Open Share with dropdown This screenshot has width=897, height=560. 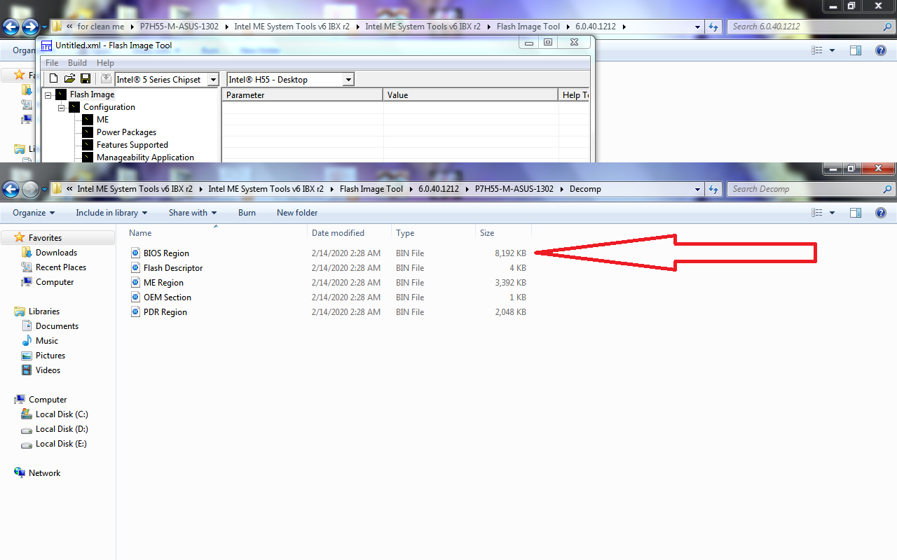pyautogui.click(x=192, y=213)
